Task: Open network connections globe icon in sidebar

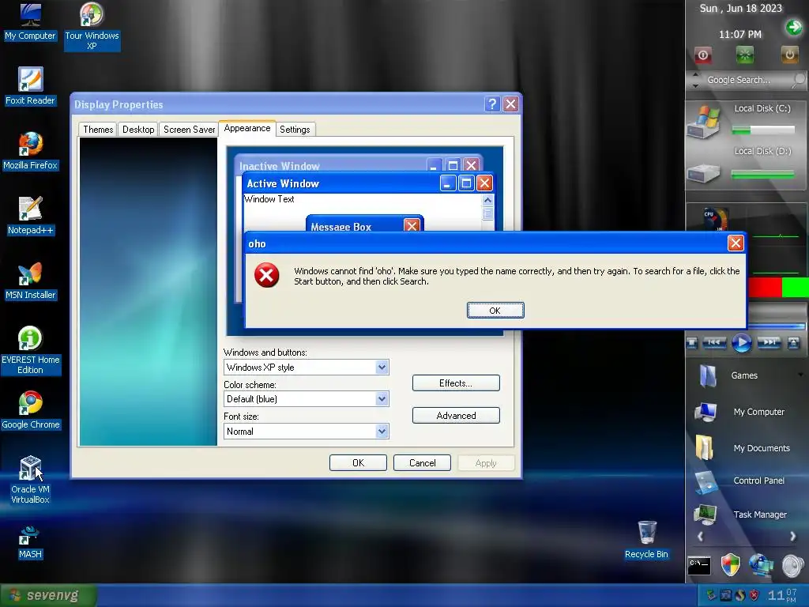Action: [761, 565]
